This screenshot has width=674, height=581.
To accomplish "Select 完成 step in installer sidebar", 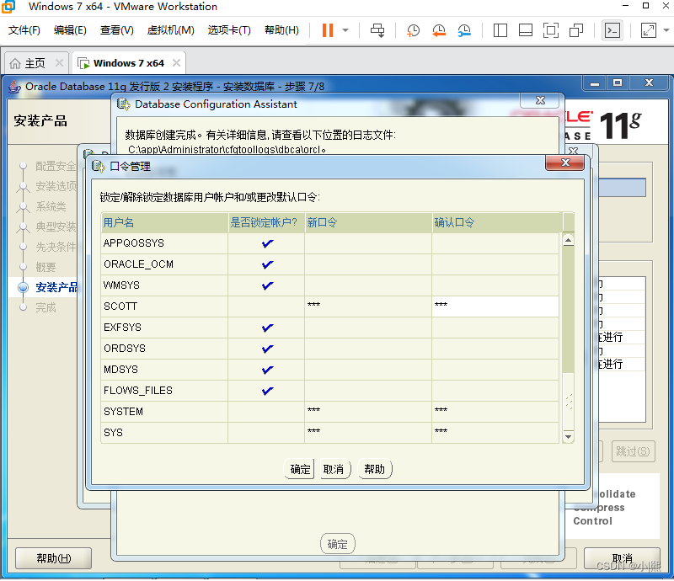I will pyautogui.click(x=45, y=308).
